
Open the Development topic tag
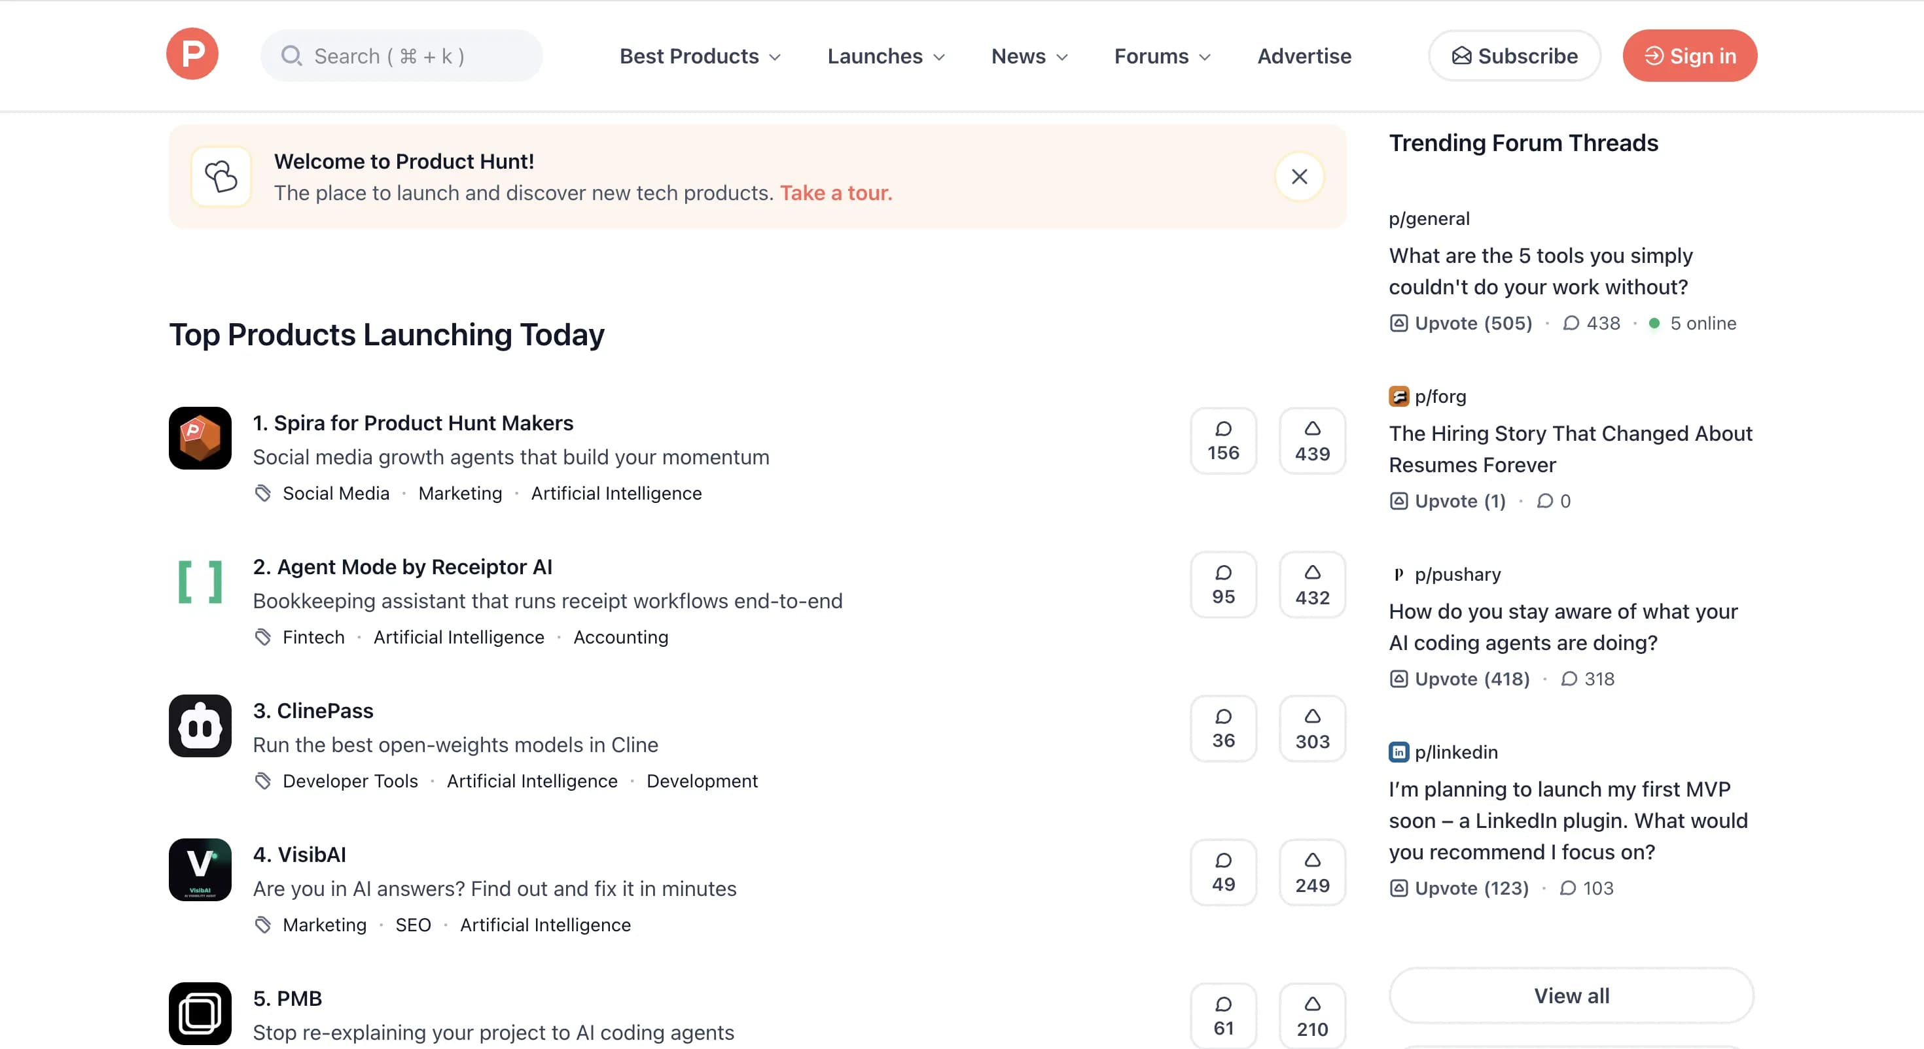tap(702, 781)
